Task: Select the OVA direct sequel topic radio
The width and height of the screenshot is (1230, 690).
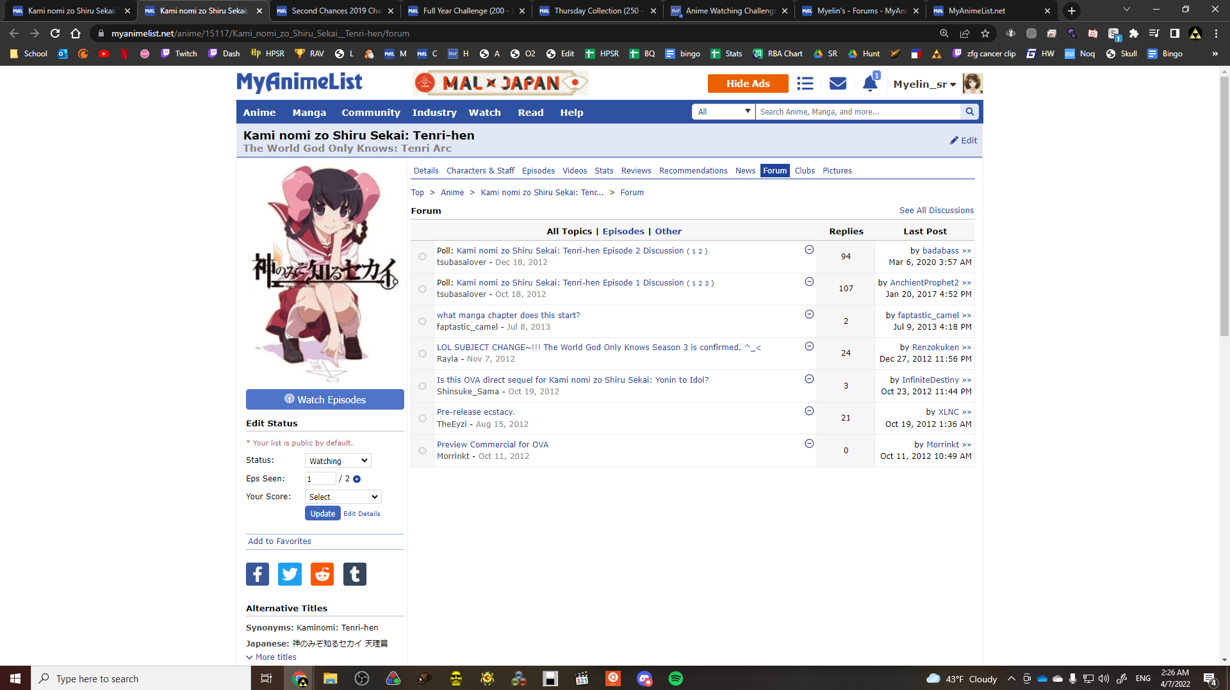Action: click(422, 386)
